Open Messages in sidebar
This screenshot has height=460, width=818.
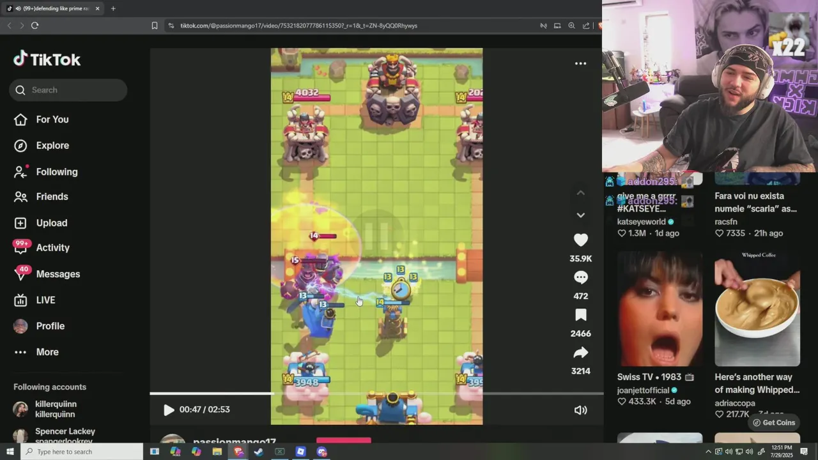point(47,274)
